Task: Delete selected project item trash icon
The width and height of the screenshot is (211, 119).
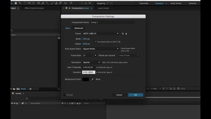Action: [31, 89]
